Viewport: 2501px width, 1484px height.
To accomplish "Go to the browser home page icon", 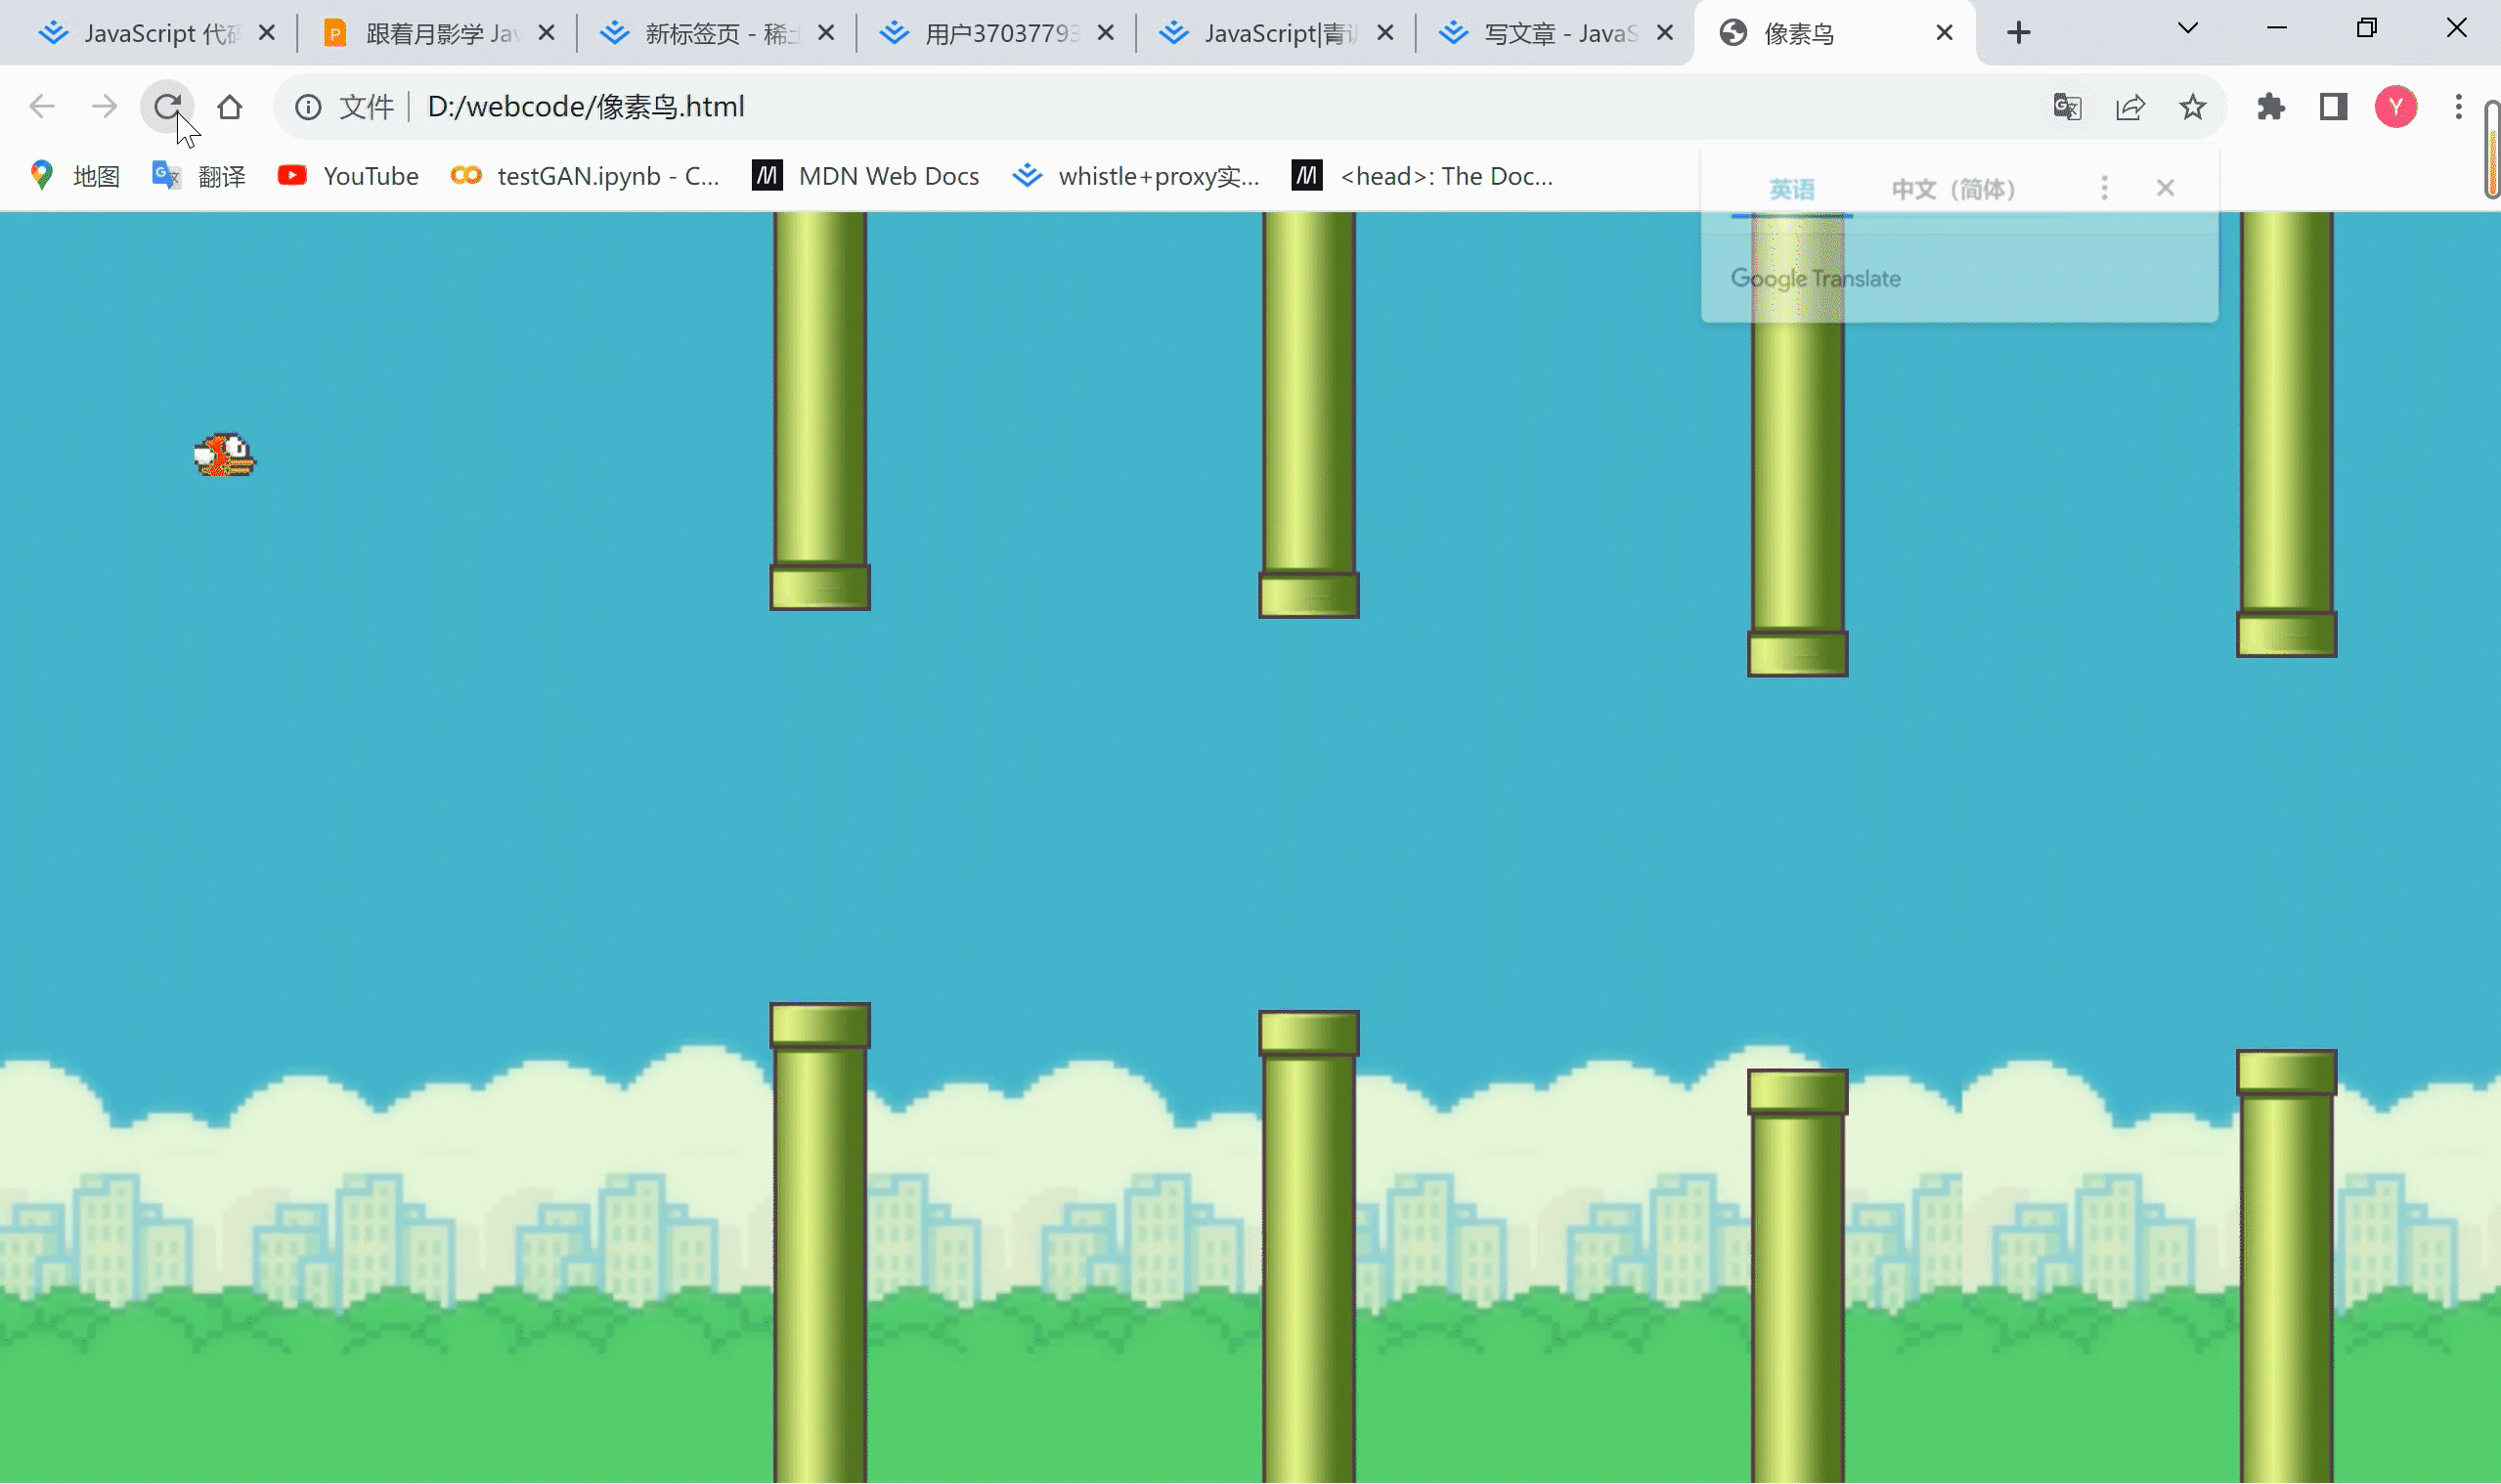I will point(230,106).
